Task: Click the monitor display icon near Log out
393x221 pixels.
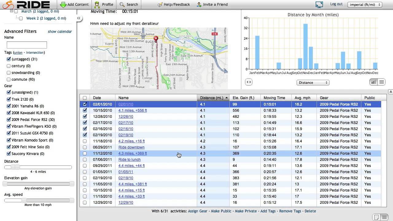Action: (x=319, y=5)
